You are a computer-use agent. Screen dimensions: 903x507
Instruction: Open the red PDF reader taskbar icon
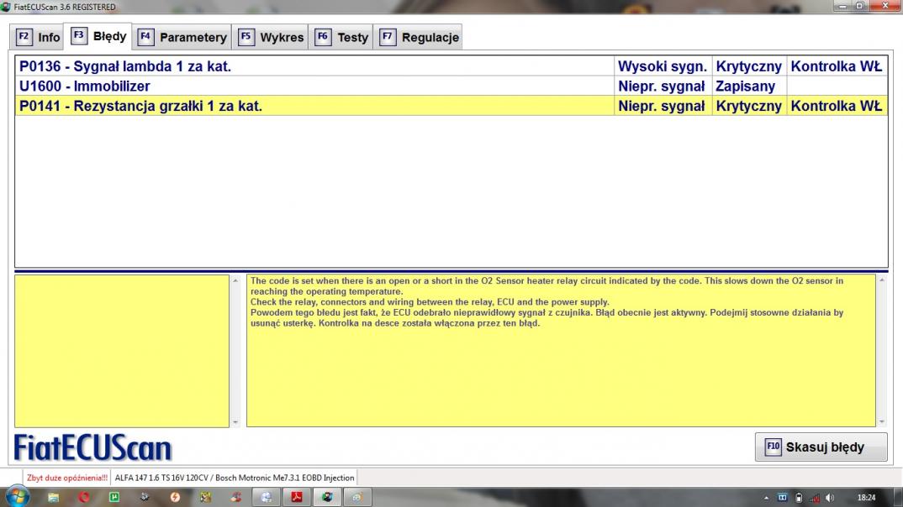pyautogui.click(x=297, y=497)
